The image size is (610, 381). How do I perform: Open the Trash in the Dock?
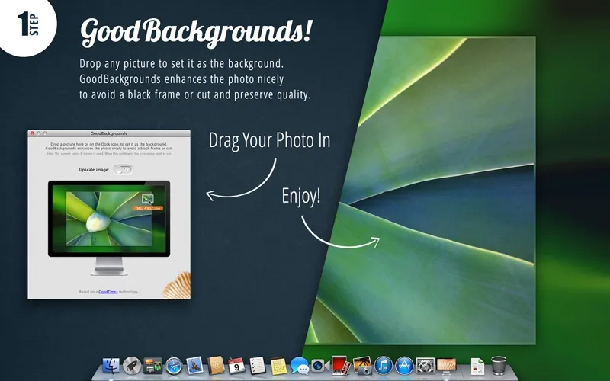pos(499,366)
